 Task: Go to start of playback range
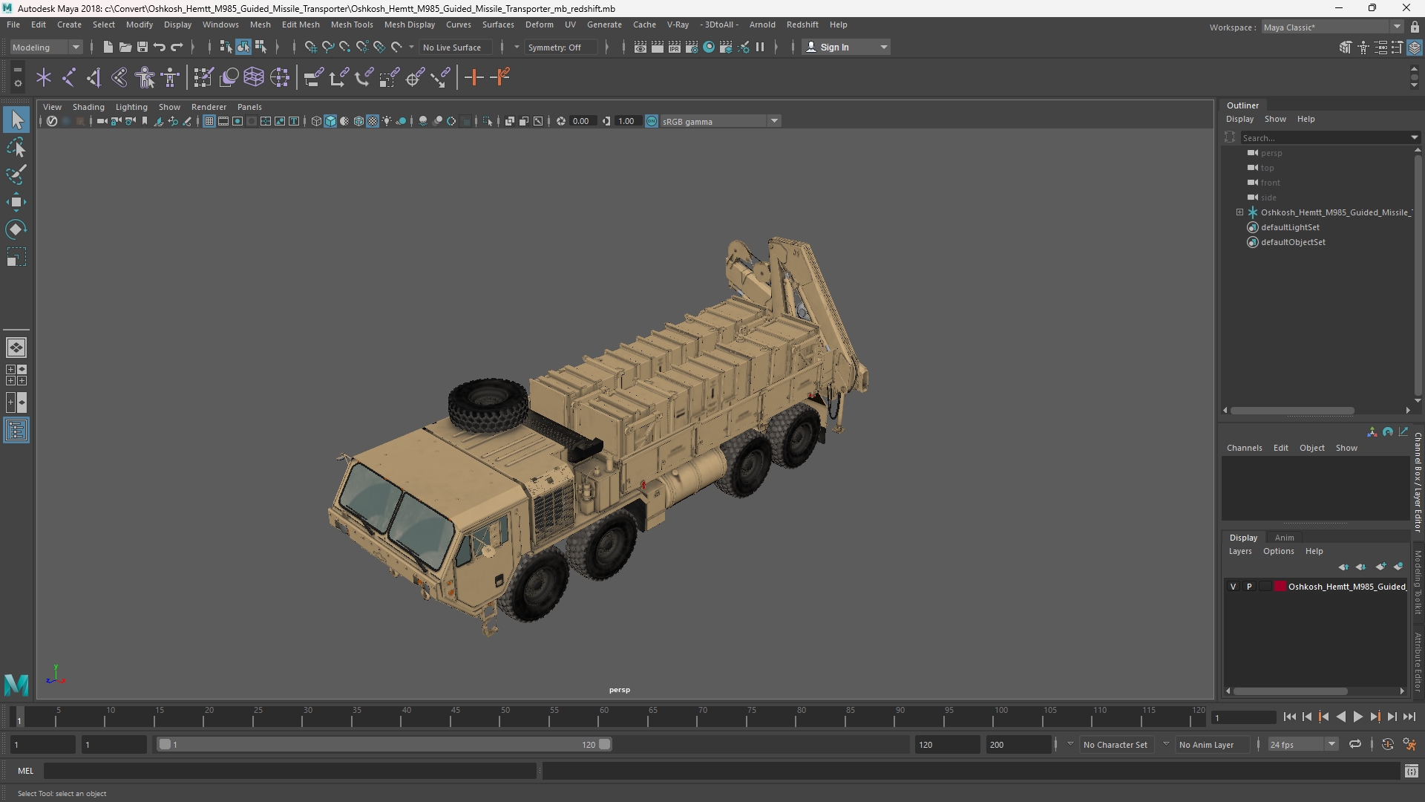1289,717
